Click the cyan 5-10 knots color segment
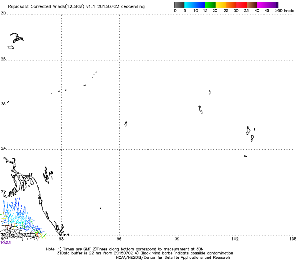This screenshot has width=296, height=260. click(x=190, y=5)
